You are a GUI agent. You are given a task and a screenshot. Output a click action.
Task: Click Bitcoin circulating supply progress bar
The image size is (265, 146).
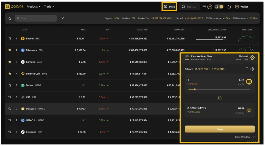pos(211,40)
